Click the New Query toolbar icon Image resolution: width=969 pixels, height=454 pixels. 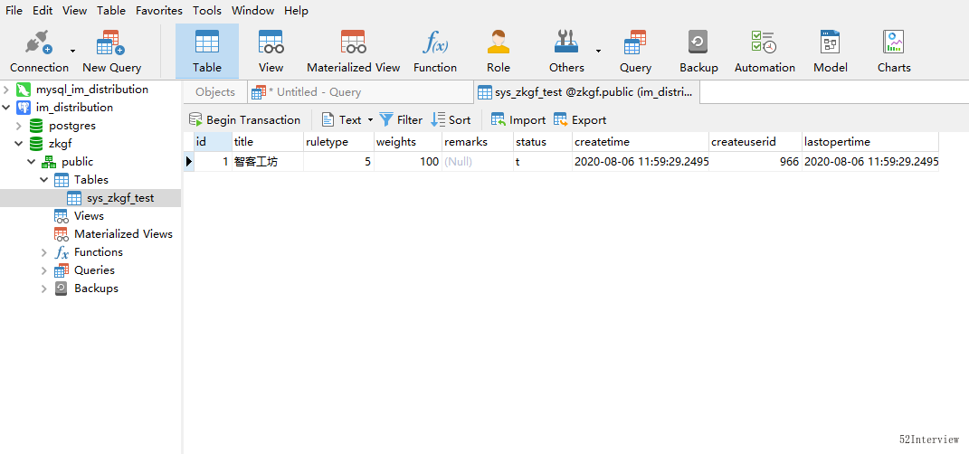pos(112,52)
